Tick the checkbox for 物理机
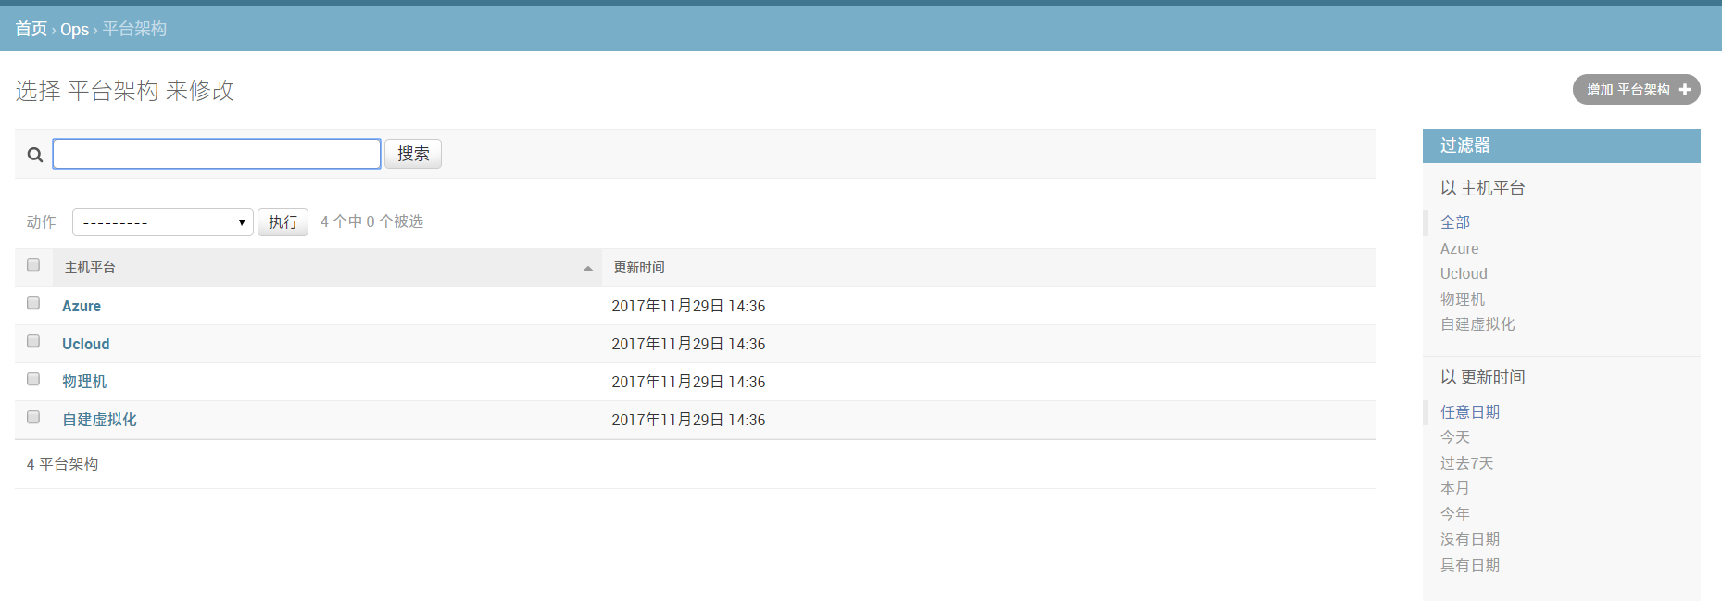 click(33, 380)
